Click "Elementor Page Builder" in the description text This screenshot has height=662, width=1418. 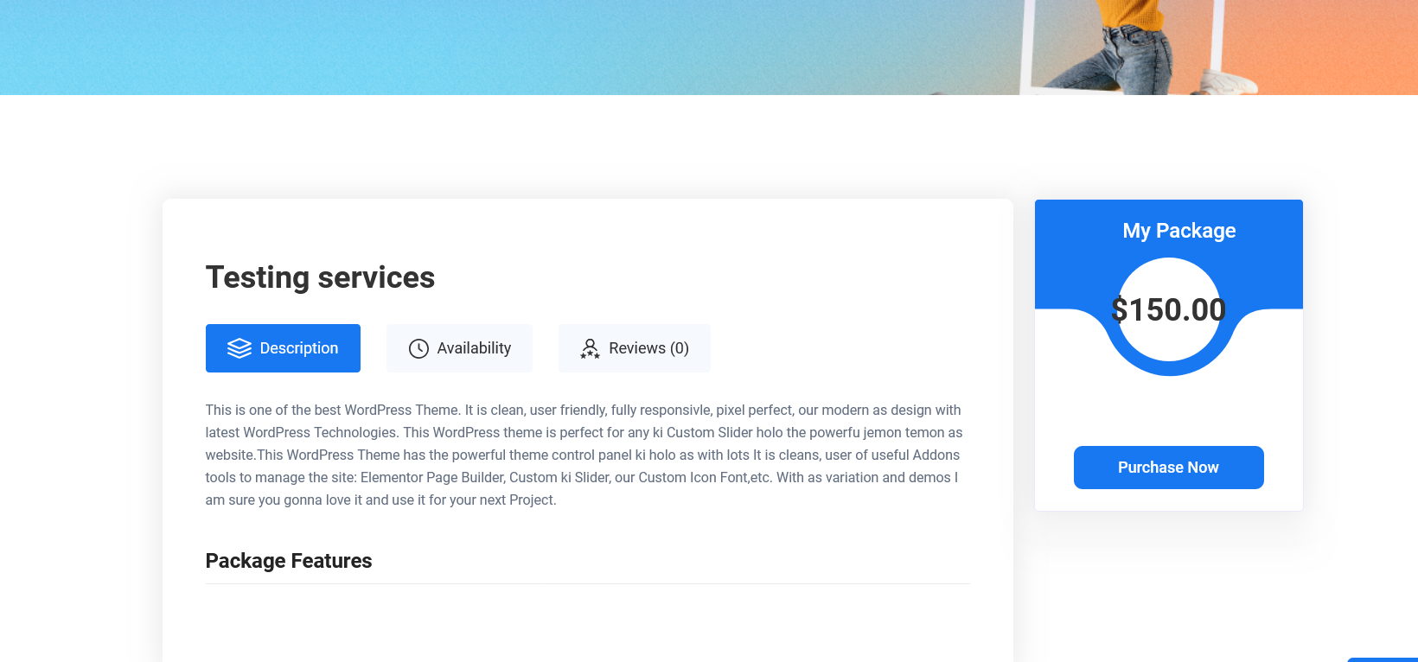pyautogui.click(x=432, y=478)
